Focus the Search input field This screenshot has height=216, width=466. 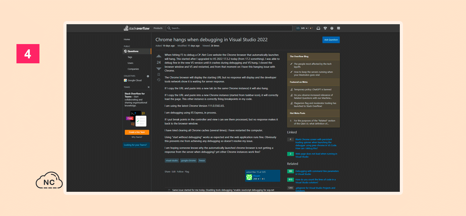(229, 28)
